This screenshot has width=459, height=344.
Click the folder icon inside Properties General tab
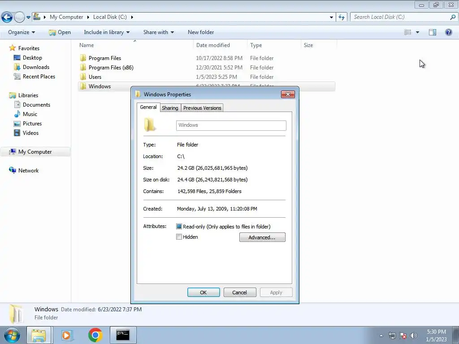pos(150,125)
